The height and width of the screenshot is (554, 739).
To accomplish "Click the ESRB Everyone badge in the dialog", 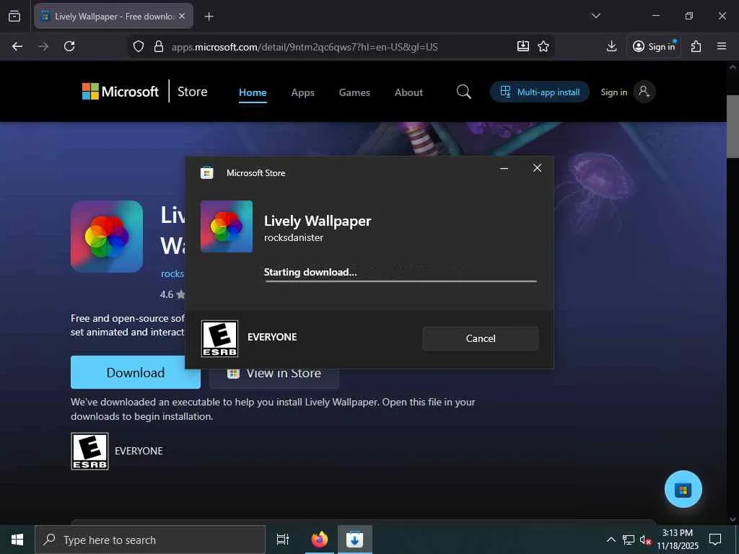I will pos(219,338).
